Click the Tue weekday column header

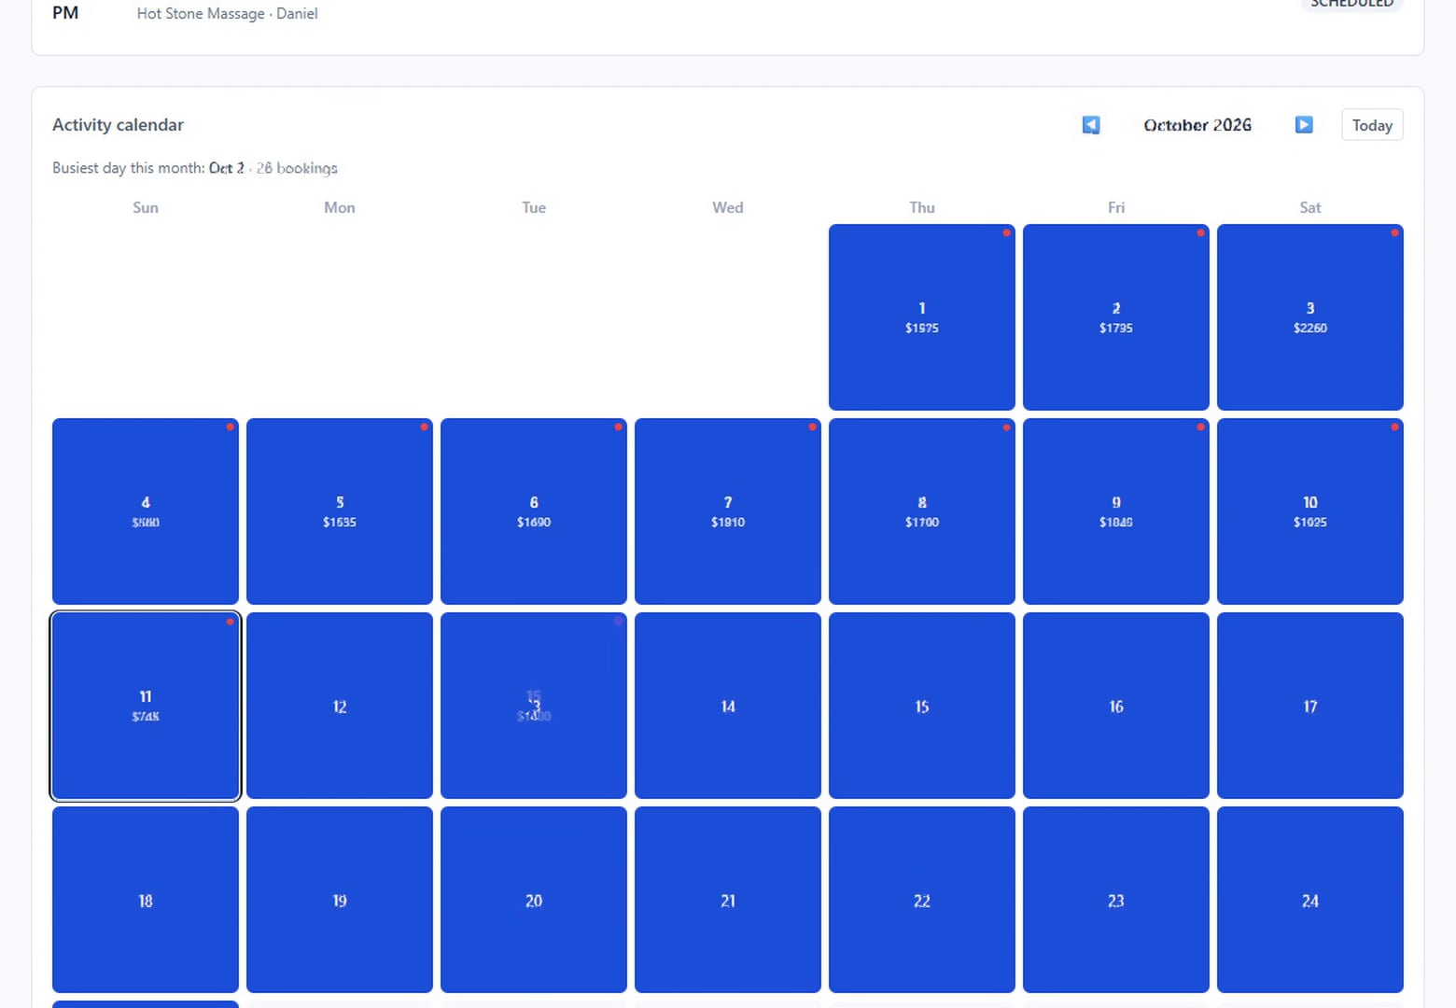pos(534,207)
